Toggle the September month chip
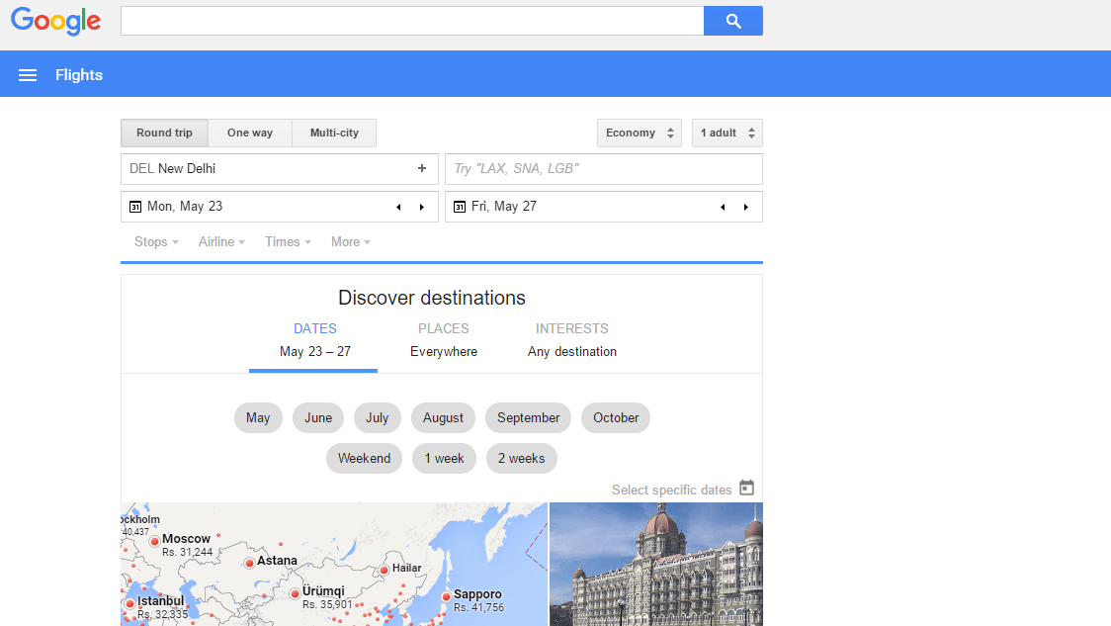 click(x=529, y=417)
